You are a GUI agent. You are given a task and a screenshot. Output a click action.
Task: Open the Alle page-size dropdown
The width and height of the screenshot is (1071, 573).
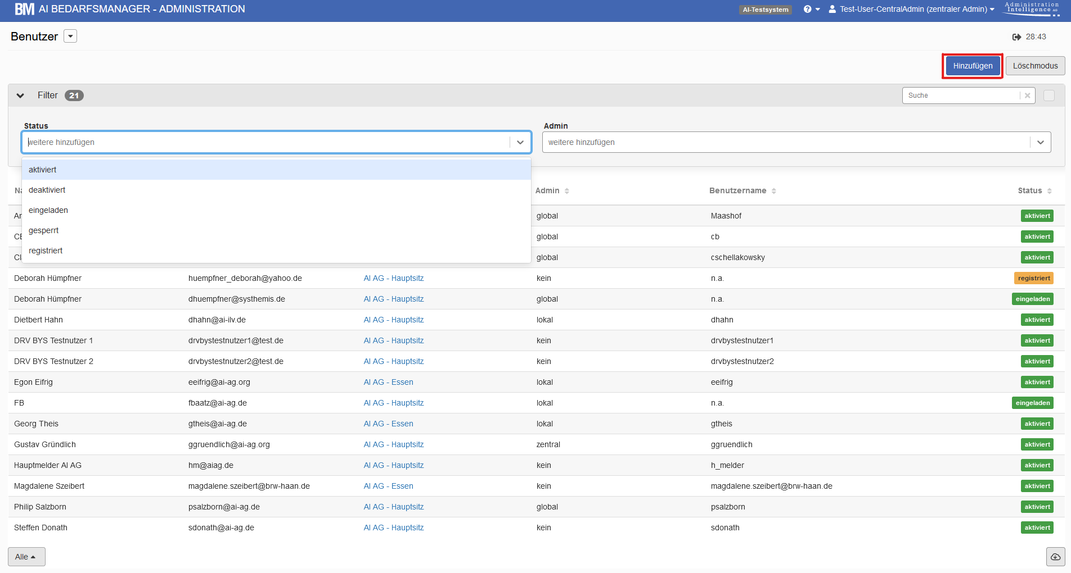click(x=26, y=557)
